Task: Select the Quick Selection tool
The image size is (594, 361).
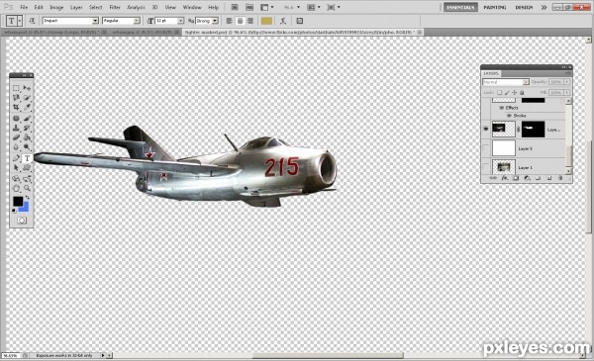Action: pyautogui.click(x=27, y=98)
